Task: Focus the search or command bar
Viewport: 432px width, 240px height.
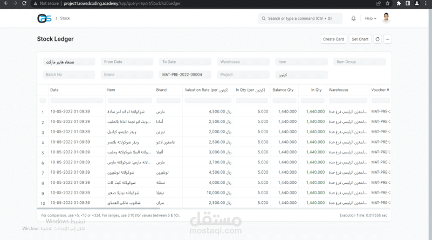Action: [x=300, y=18]
